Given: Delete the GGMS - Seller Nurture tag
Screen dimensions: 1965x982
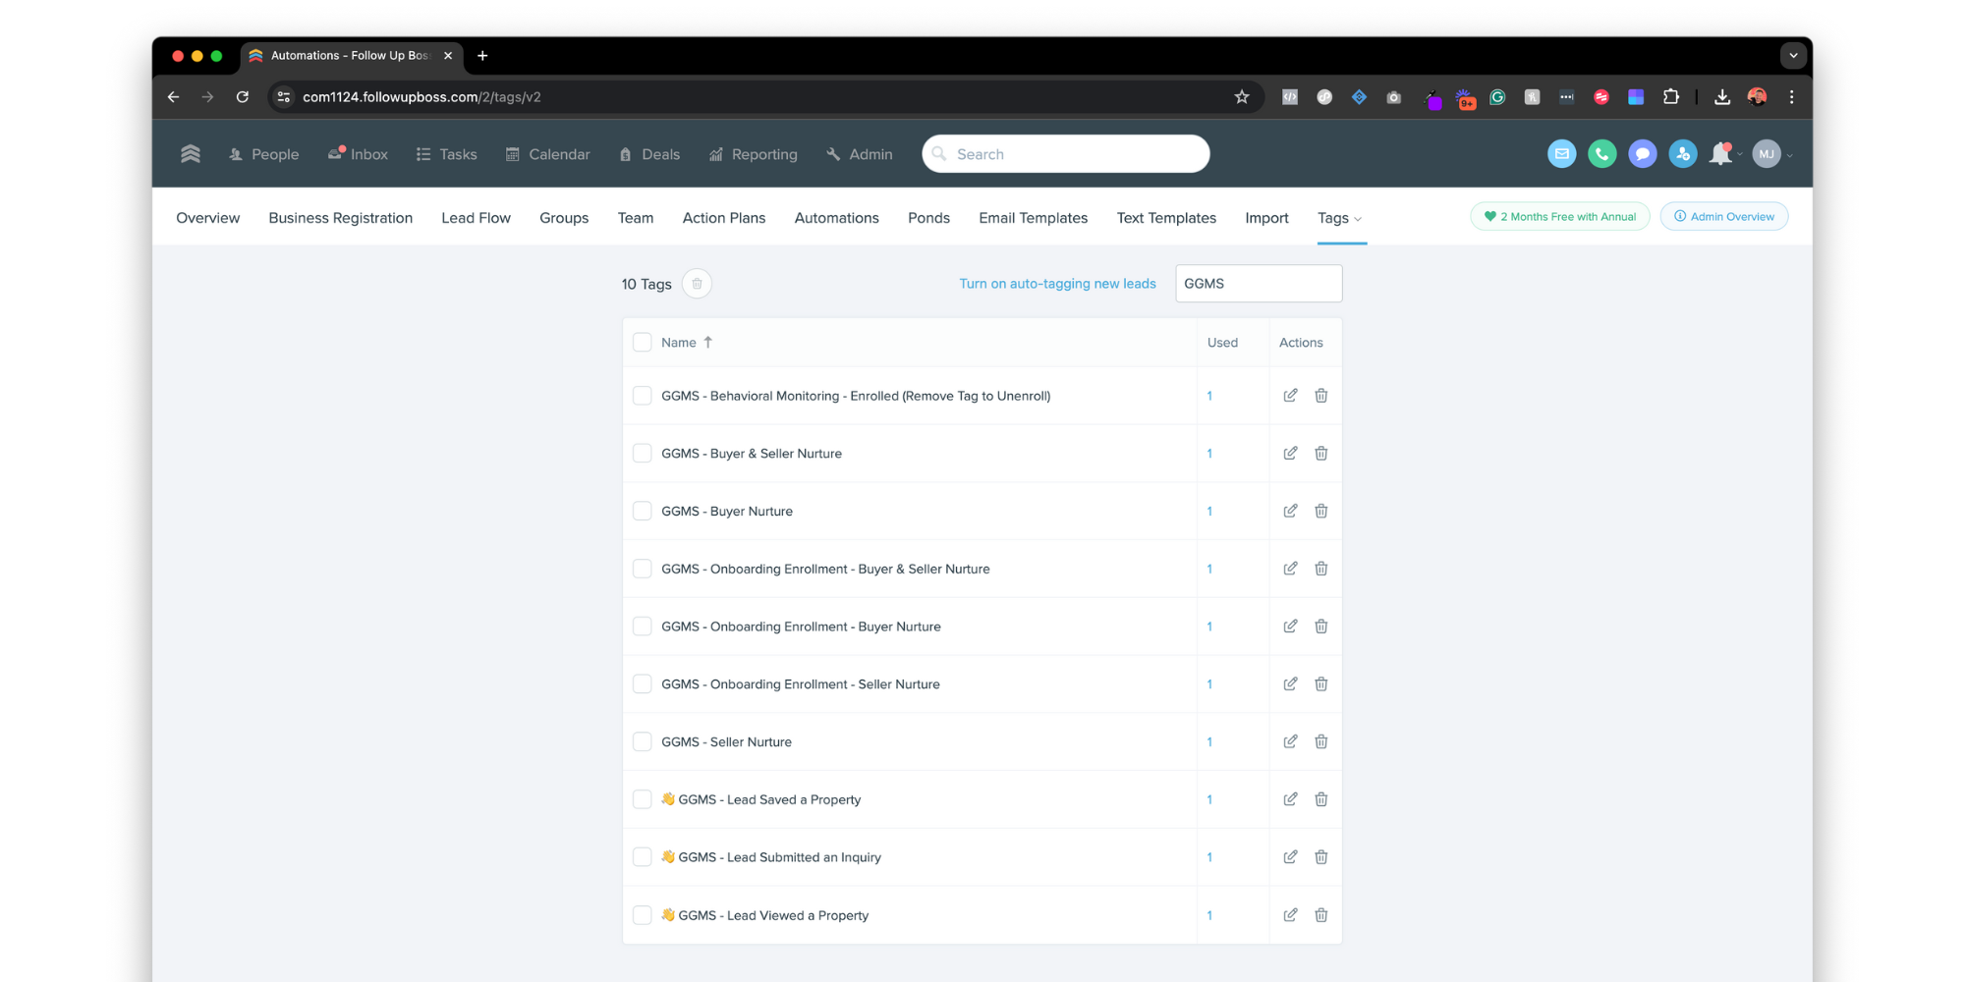Looking at the screenshot, I should pyautogui.click(x=1321, y=741).
